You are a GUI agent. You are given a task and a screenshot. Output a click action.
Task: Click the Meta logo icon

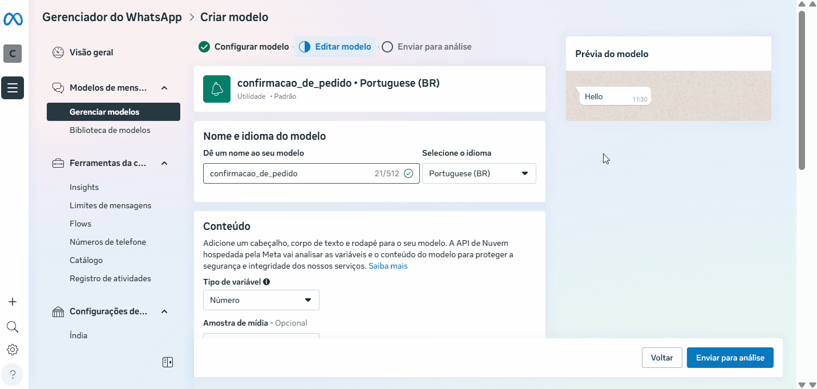13,19
